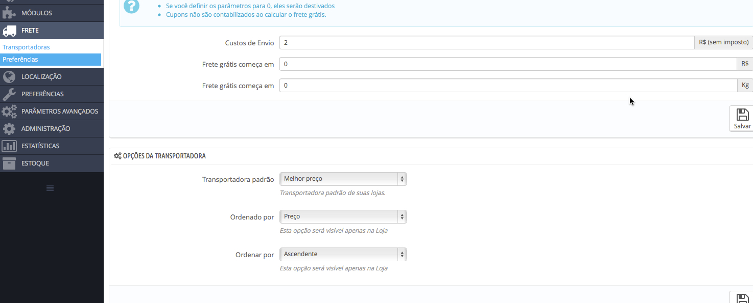753x303 pixels.
Task: Click the Módulos puzzle icon
Action: click(9, 13)
